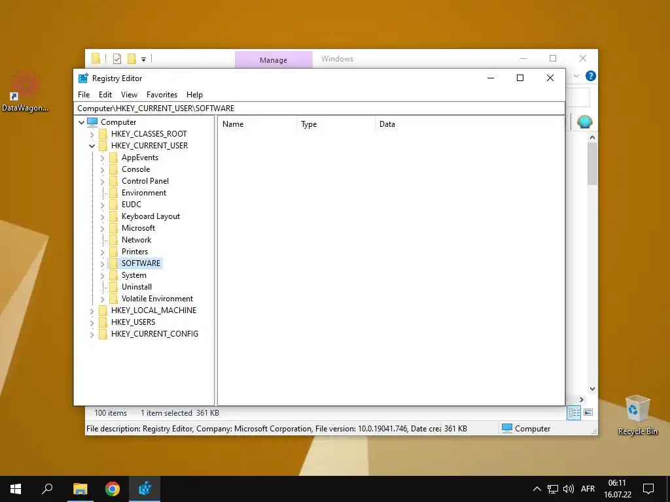Expand the Microsoft key
This screenshot has height=502, width=670.
pos(103,229)
